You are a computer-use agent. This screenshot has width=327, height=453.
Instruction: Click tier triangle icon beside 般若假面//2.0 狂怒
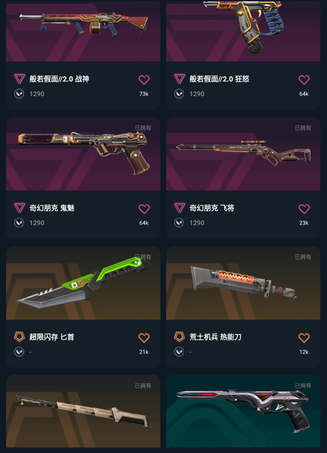pyautogui.click(x=179, y=79)
